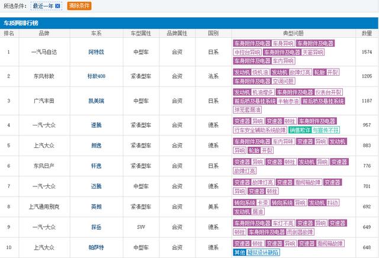The width and height of the screenshot is (379, 258).
Task: Click the 仪表台开裂 issue tag
Action: pyautogui.click(x=329, y=92)
